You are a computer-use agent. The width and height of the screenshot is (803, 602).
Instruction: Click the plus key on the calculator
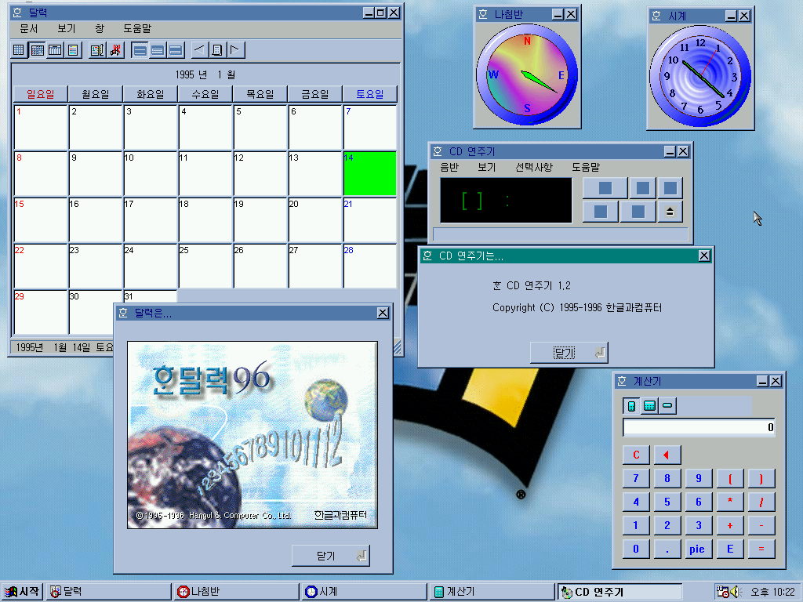(x=730, y=525)
